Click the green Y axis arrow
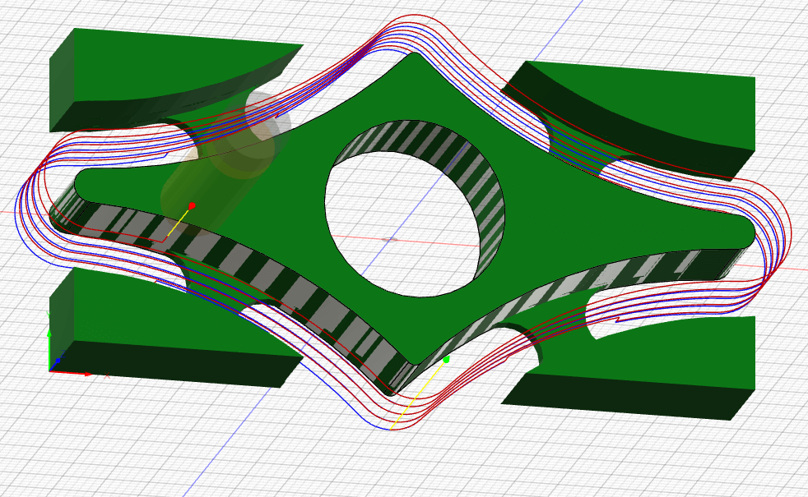The height and width of the screenshot is (497, 808). point(50,335)
